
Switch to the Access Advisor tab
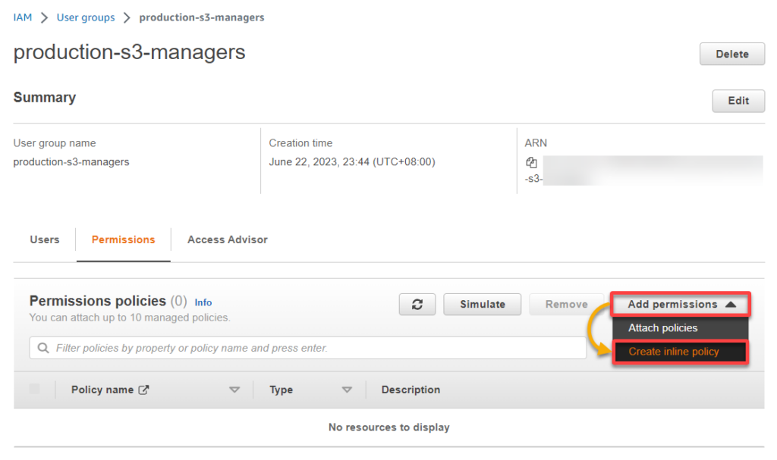point(227,239)
